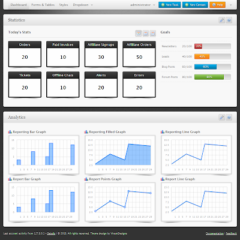Open the administrator account dropdown
This screenshot has height=240, width=240.
(x=143, y=5)
